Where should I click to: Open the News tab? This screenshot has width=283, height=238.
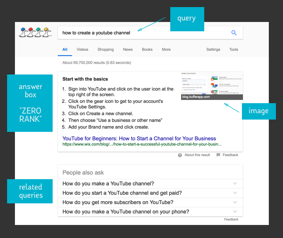coord(128,50)
